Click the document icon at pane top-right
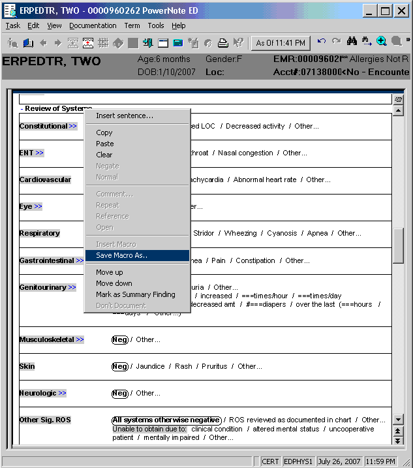 point(398,99)
